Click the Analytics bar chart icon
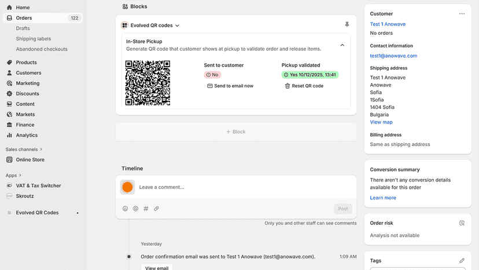The width and height of the screenshot is (479, 270). (x=9, y=136)
